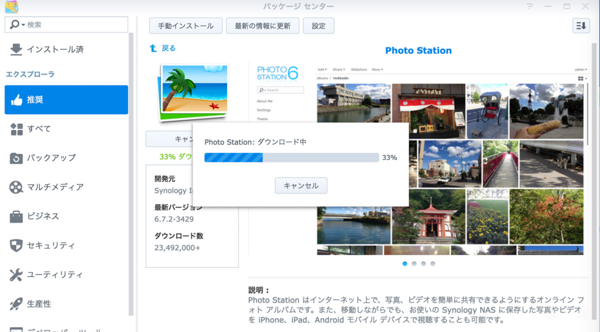
Task: Click the help question mark window icon
Action: click(x=530, y=6)
